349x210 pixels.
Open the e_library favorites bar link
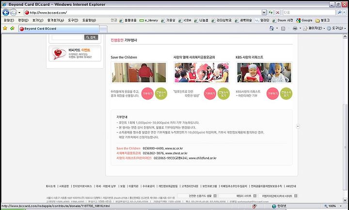(x=149, y=20)
